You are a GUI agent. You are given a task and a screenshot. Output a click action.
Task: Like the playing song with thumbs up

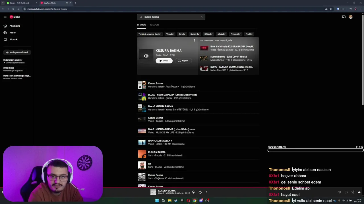[x=200, y=192]
